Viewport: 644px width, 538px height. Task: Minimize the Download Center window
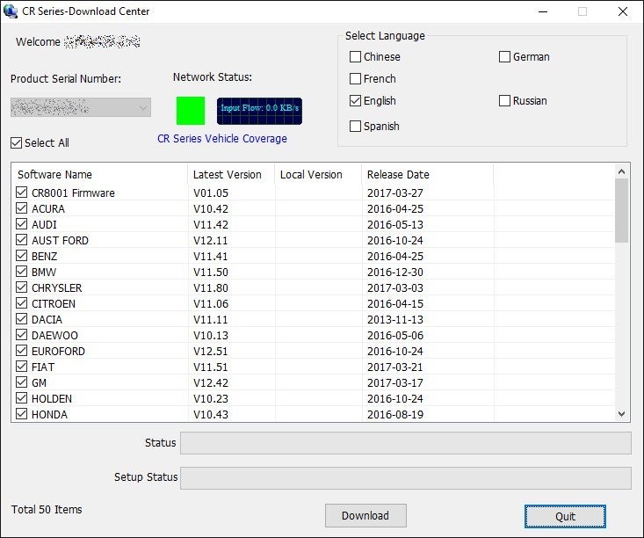[x=543, y=11]
